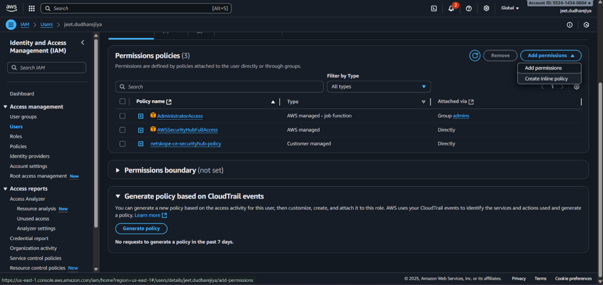
Task: Click the Search IAM sidebar field
Action: (47, 68)
